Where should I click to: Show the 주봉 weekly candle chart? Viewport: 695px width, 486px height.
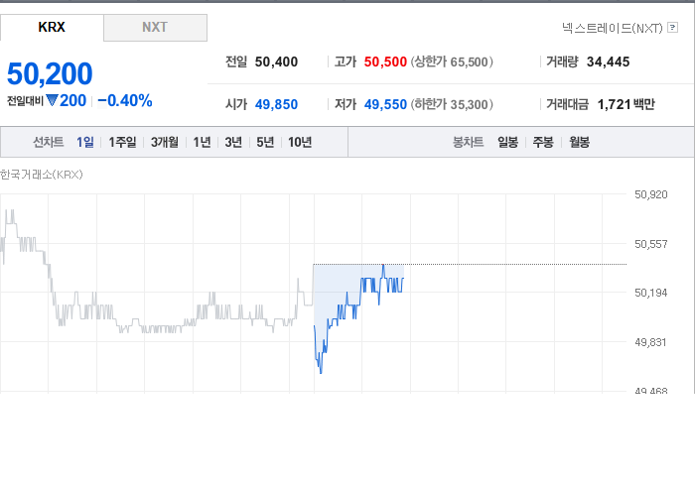[543, 142]
